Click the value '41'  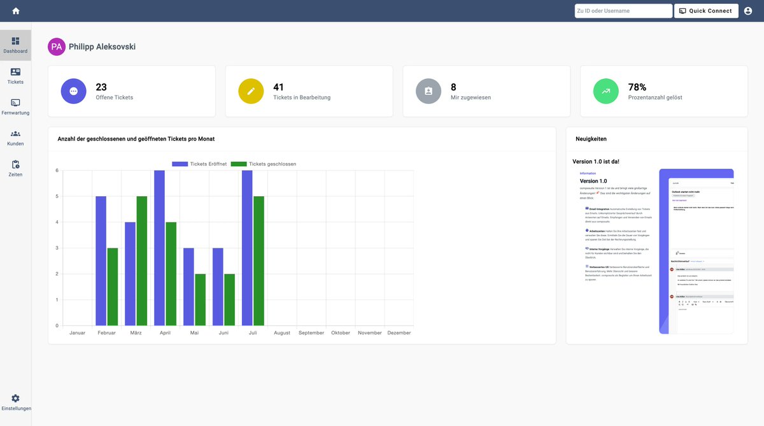278,87
